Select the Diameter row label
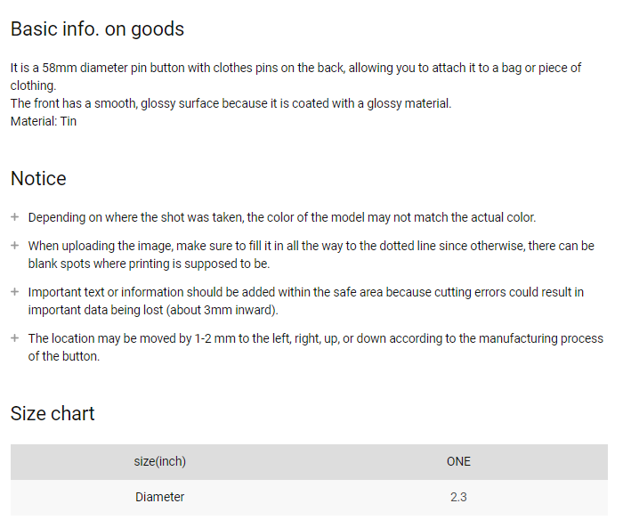623x528 pixels. [x=159, y=497]
